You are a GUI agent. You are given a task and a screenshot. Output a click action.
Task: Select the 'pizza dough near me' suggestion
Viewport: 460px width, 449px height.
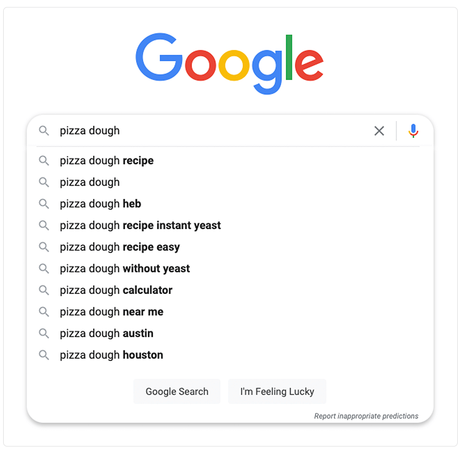coord(111,311)
